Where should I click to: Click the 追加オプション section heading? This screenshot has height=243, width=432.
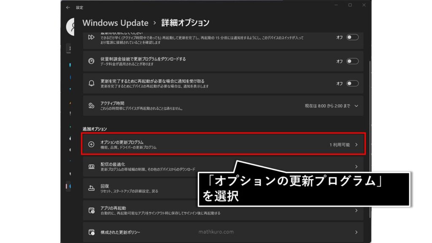(94, 129)
